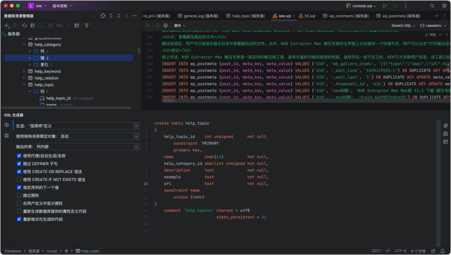Open query console icon next to DDL
Image resolution: width=451 pixels, height=255 pixels.
coord(77,26)
